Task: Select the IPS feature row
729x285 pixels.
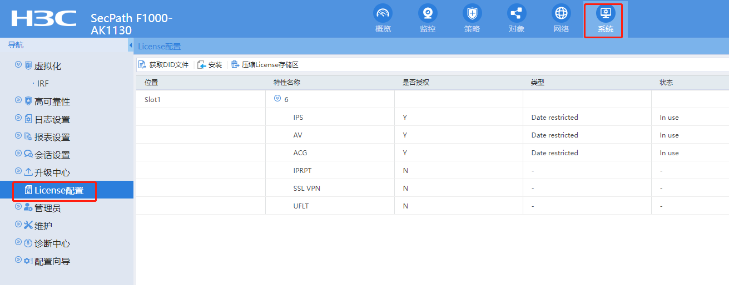Action: 433,117
